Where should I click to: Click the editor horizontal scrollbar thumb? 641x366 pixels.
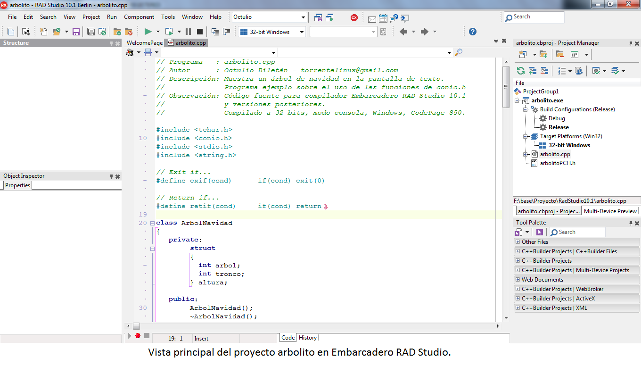(136, 326)
